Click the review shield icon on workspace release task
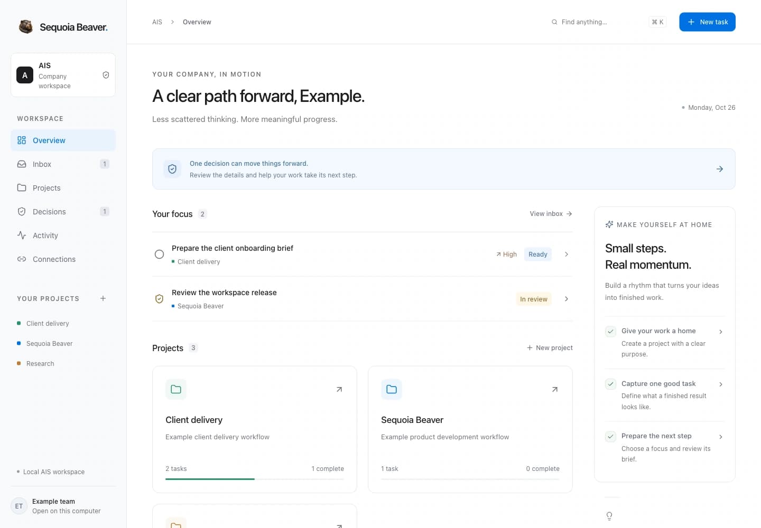Viewport: 761px width, 528px height. (159, 299)
